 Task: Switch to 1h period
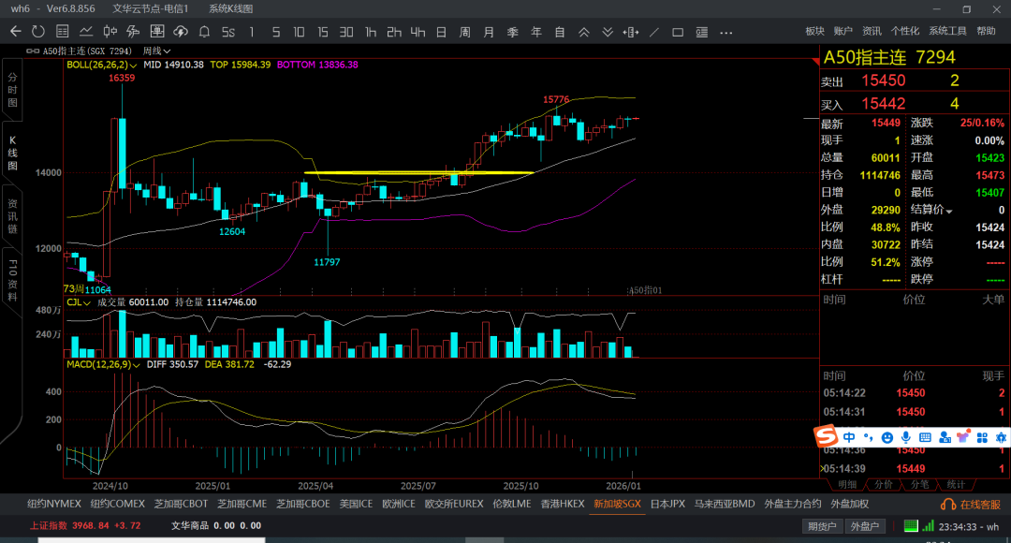pyautogui.click(x=371, y=32)
